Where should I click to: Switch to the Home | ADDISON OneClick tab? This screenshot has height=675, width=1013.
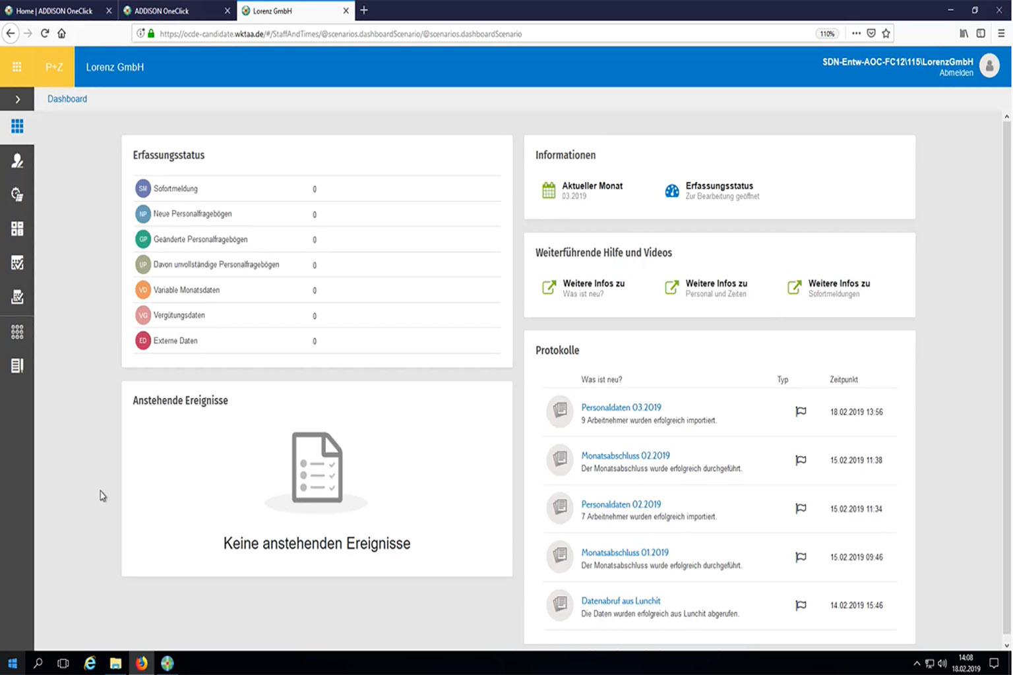pyautogui.click(x=54, y=11)
